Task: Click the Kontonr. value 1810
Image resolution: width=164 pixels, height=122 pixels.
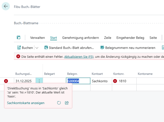Action: (x=122, y=81)
